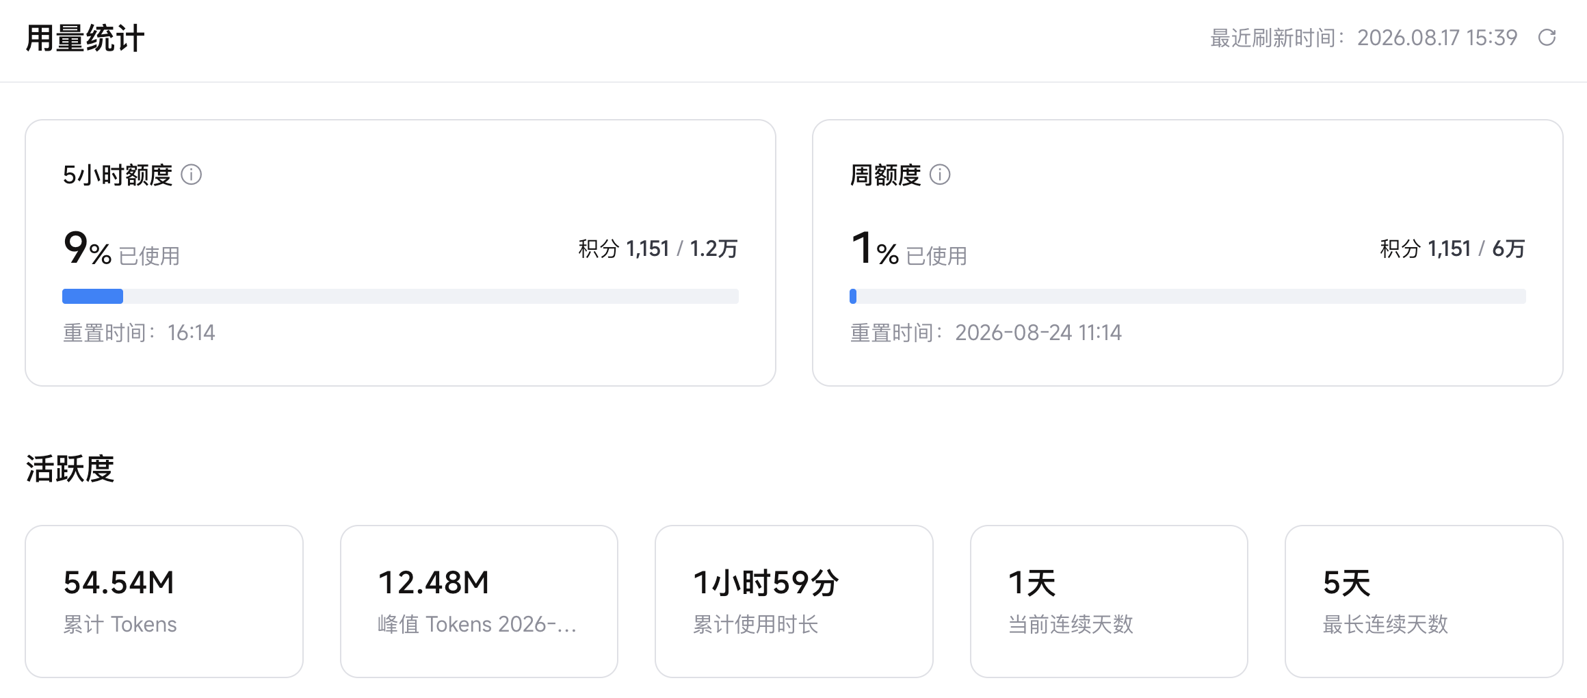
Task: Click the 周额度 usage progress bar
Action: (1188, 296)
